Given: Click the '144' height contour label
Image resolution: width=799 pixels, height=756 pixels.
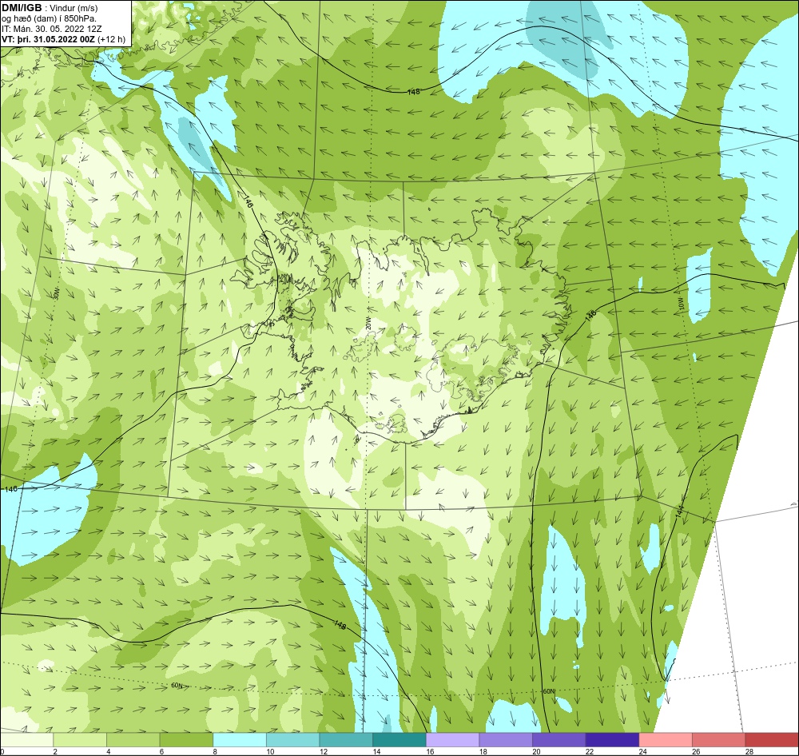Looking at the screenshot, I should pyautogui.click(x=680, y=510).
